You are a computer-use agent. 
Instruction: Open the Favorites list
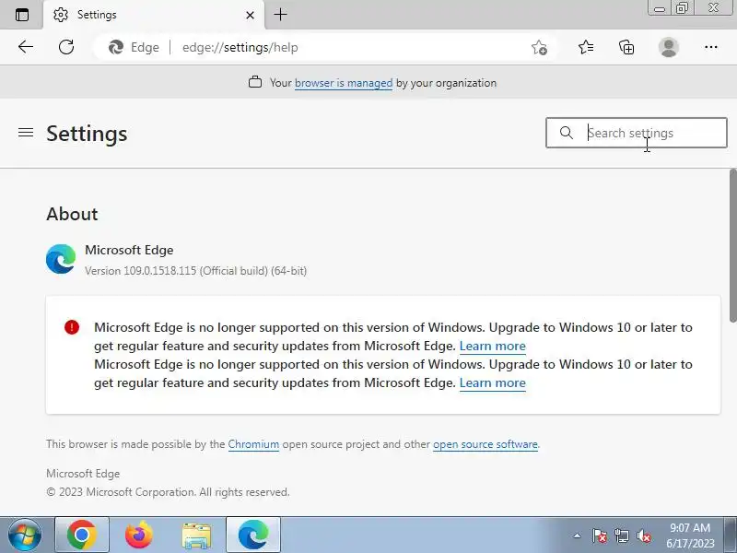tap(586, 47)
